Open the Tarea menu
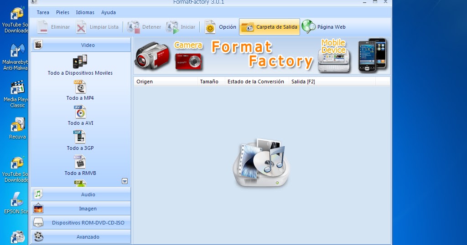Viewport: 467px width, 245px height. (x=43, y=12)
